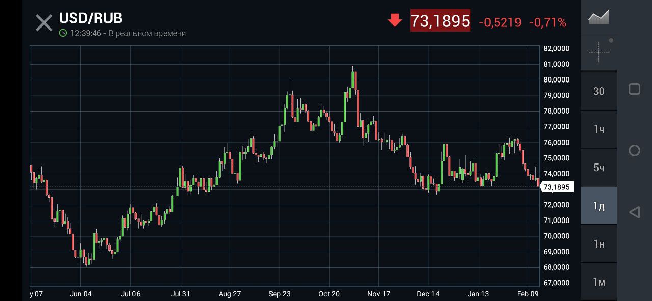Activate the crosshair cursor tool

pos(599,52)
